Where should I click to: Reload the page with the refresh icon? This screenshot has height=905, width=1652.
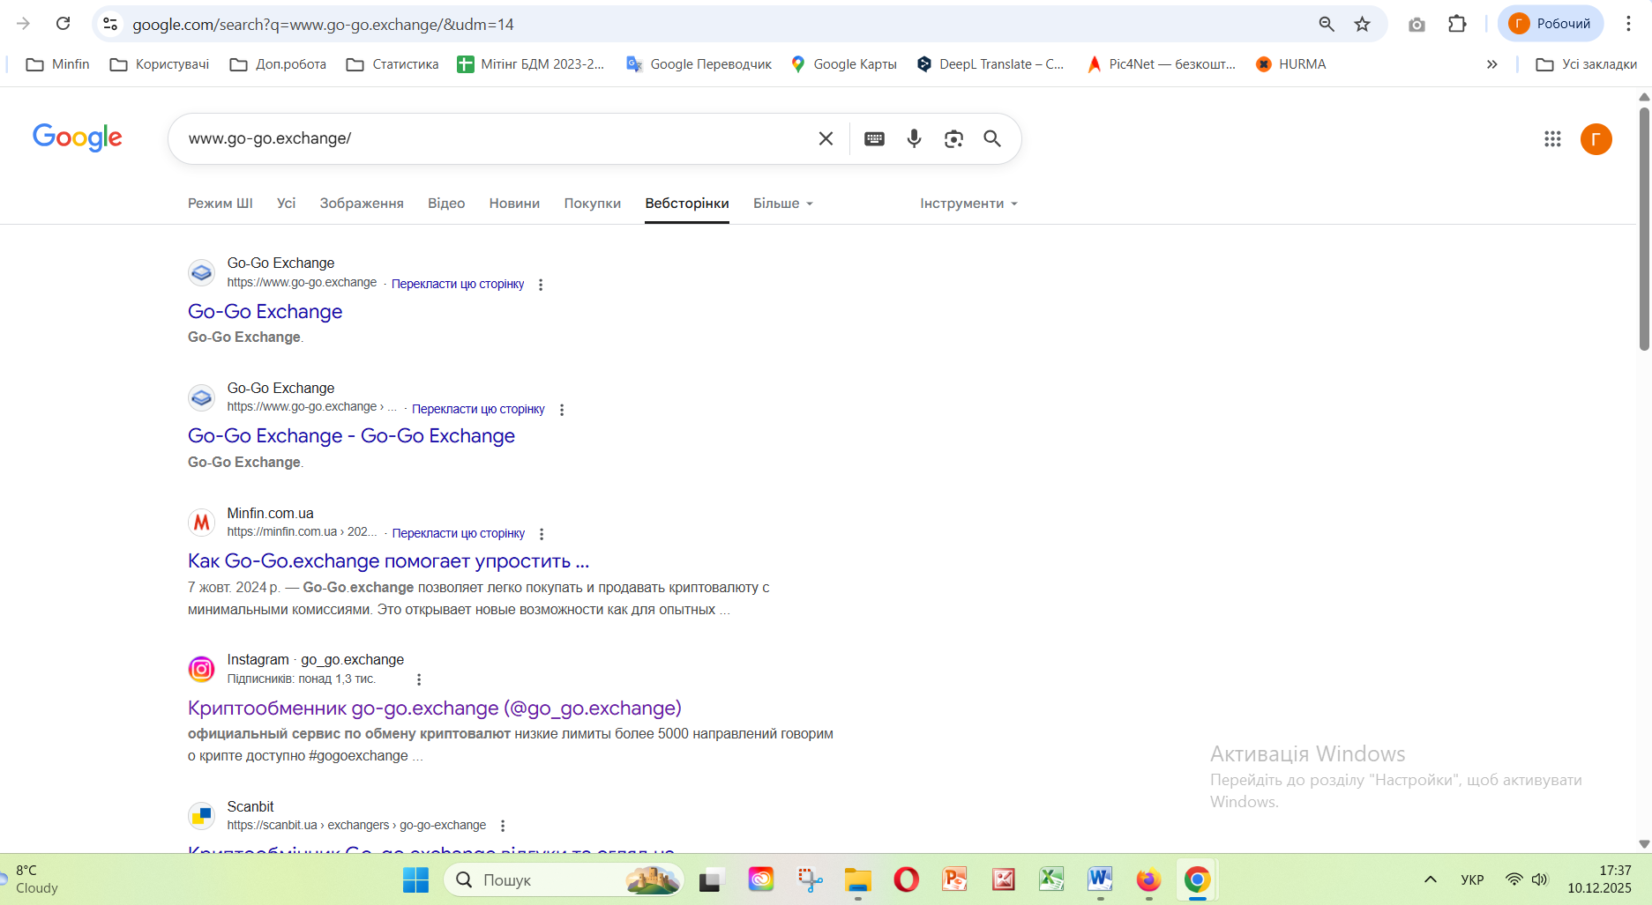63,24
